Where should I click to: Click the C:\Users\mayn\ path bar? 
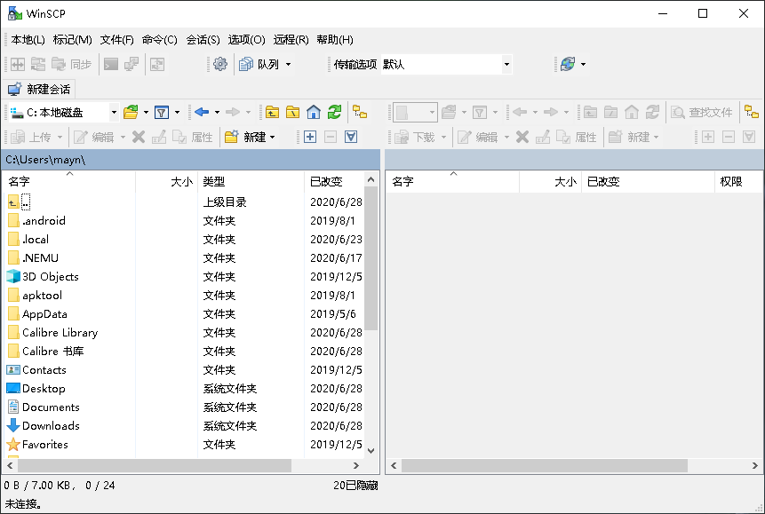click(191, 160)
